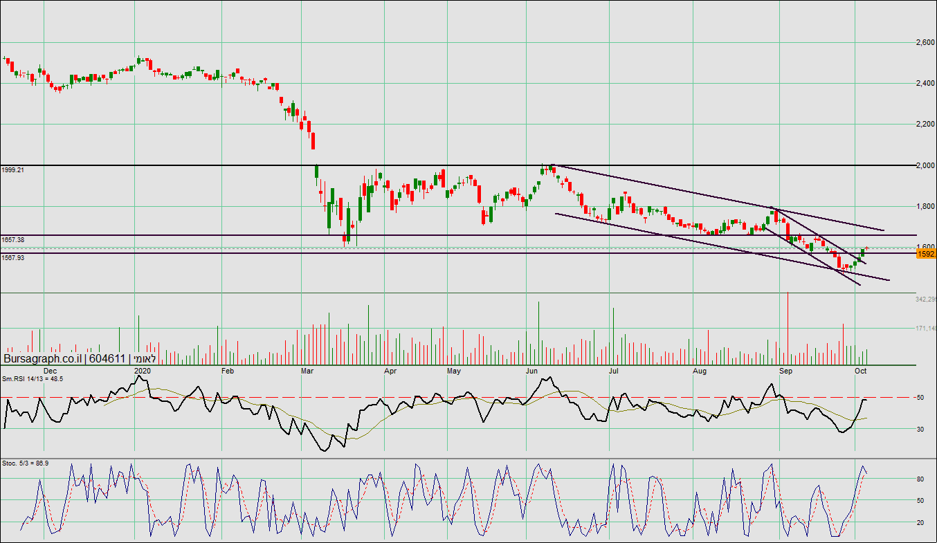This screenshot has height=543, width=937.
Task: Click the 1,800 price axis label
Action: (x=925, y=206)
